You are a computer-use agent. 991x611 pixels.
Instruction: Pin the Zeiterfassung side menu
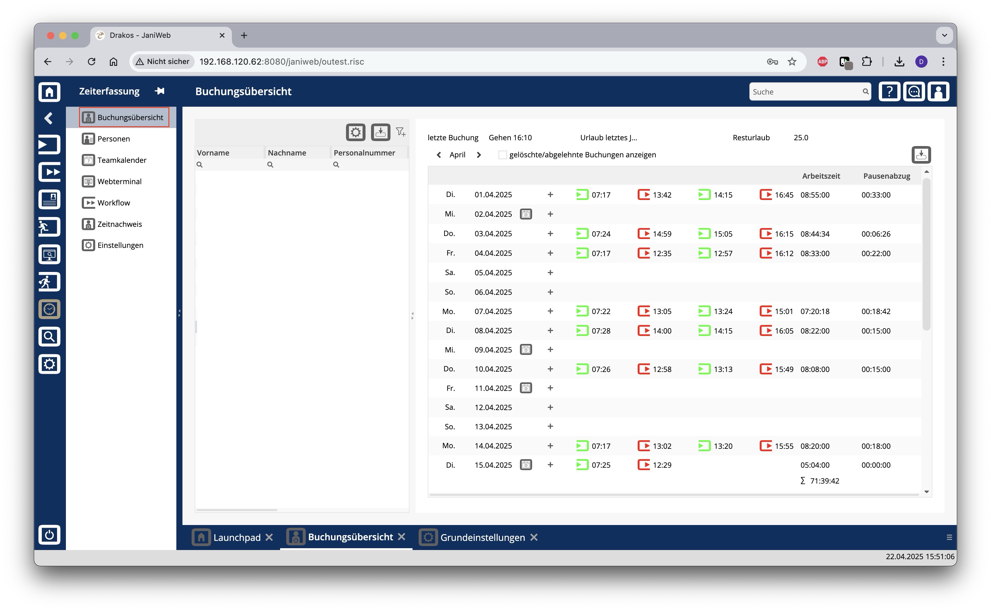click(160, 91)
